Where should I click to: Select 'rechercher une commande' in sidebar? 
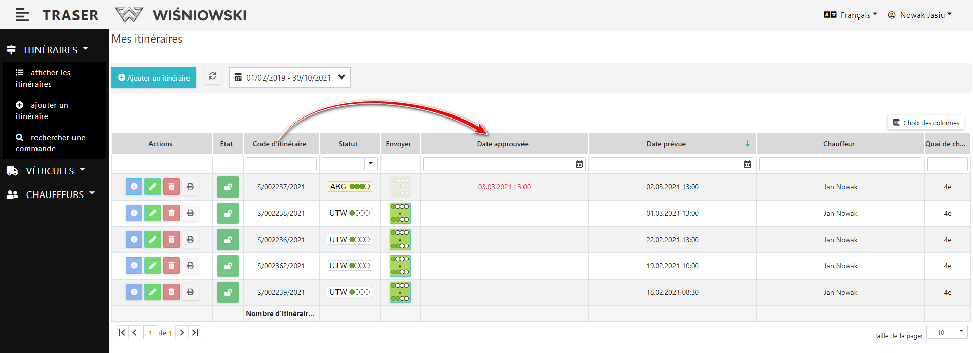(50, 143)
